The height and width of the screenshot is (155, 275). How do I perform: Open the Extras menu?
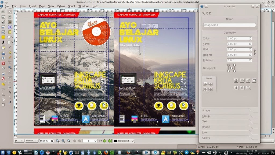click(x=61, y=6)
